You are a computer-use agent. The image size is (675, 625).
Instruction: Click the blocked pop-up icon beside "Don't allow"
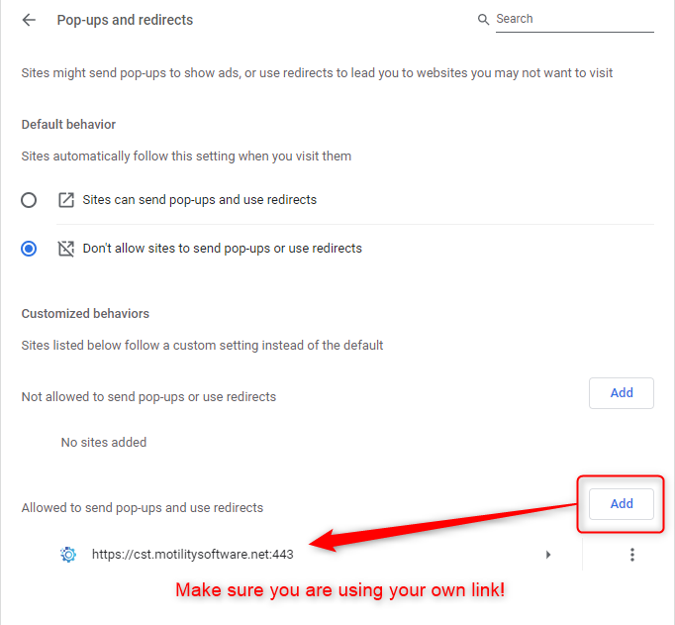(66, 249)
